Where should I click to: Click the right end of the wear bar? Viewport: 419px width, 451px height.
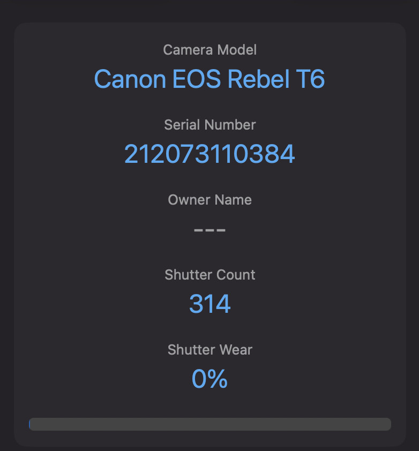click(x=387, y=424)
